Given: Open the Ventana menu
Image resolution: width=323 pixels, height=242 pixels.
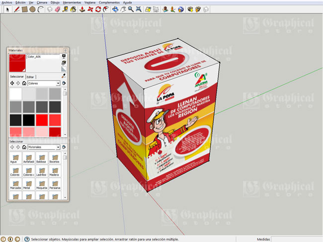Looking at the screenshot, I should pos(90,2).
